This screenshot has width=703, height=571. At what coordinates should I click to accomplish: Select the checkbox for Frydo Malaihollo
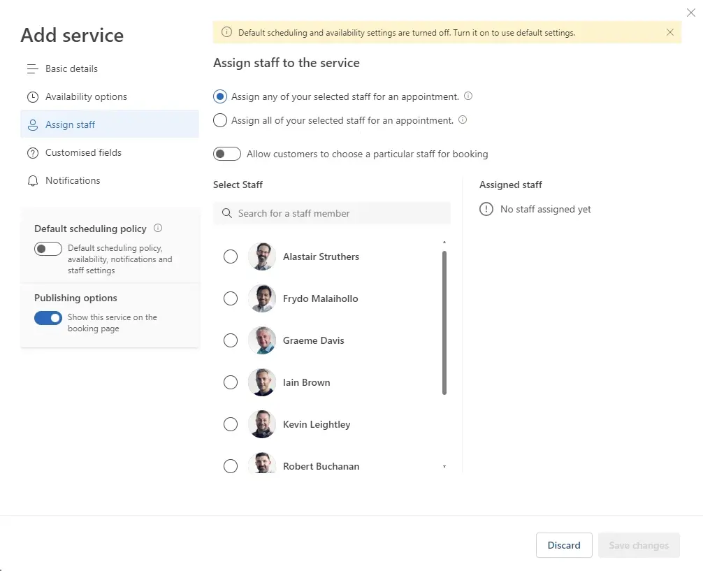231,298
